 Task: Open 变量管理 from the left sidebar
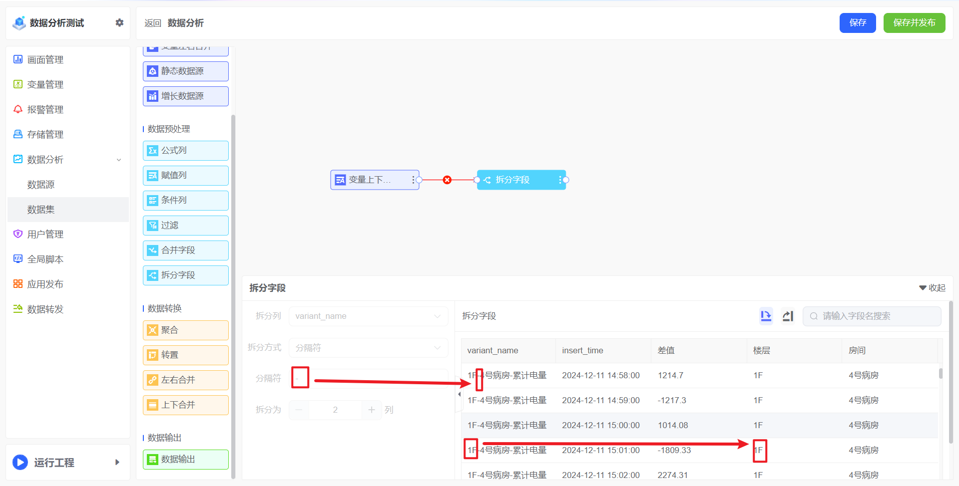coord(45,84)
